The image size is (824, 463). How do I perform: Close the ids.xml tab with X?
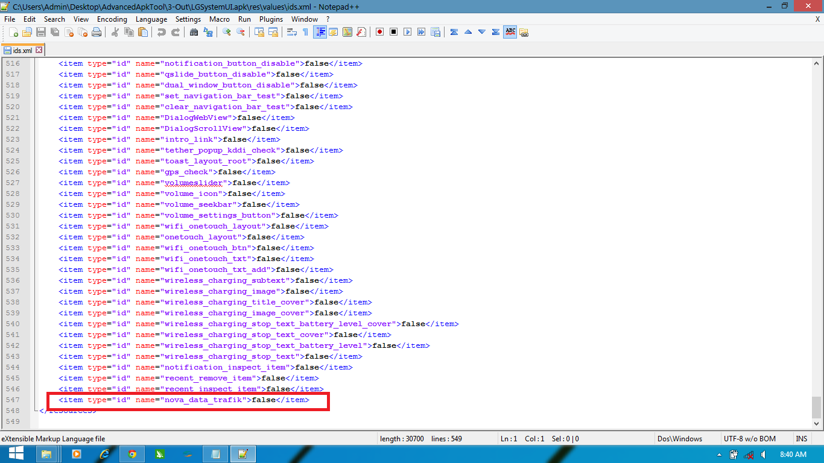(39, 50)
